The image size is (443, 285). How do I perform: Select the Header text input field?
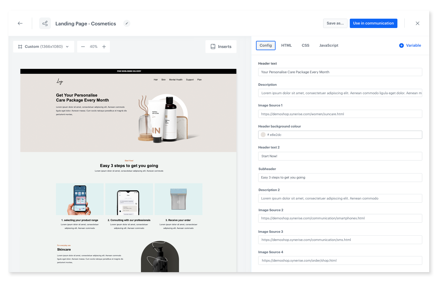[x=340, y=72]
